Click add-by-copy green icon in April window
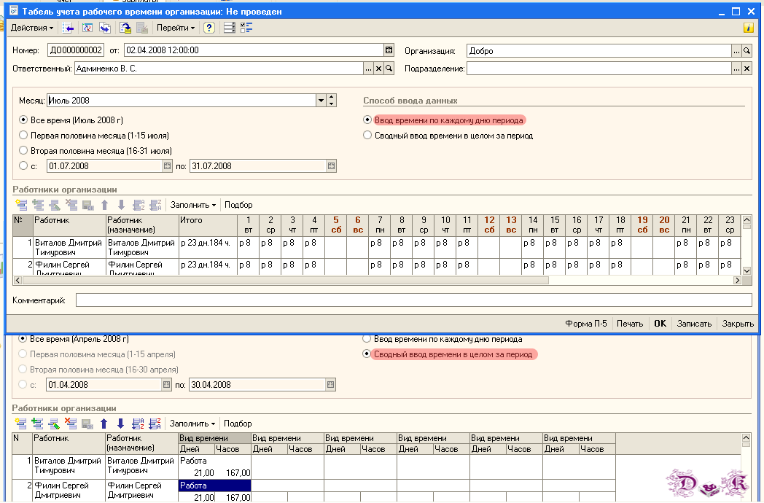764x503 pixels. [x=37, y=424]
